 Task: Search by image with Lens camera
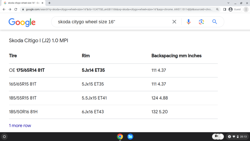[x=201, y=22]
